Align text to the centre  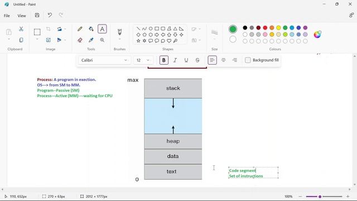(223, 60)
